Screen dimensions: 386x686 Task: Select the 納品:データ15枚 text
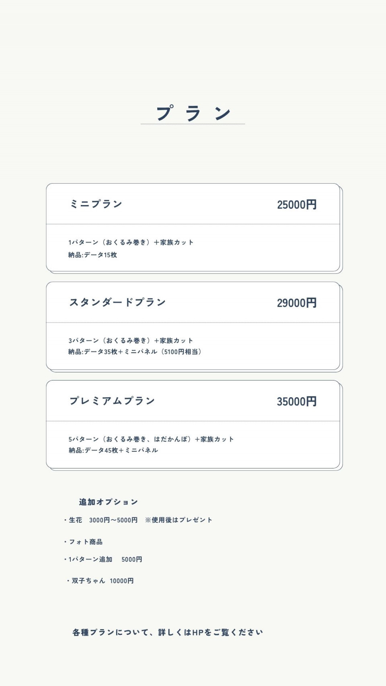(92, 255)
